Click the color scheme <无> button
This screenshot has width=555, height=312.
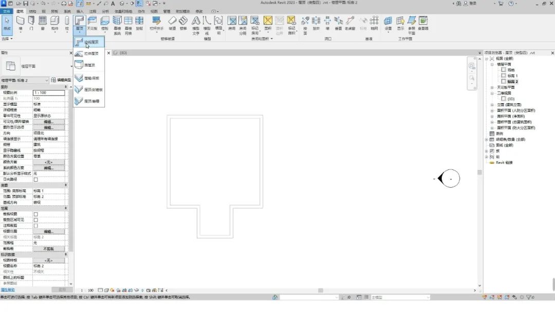click(x=48, y=162)
